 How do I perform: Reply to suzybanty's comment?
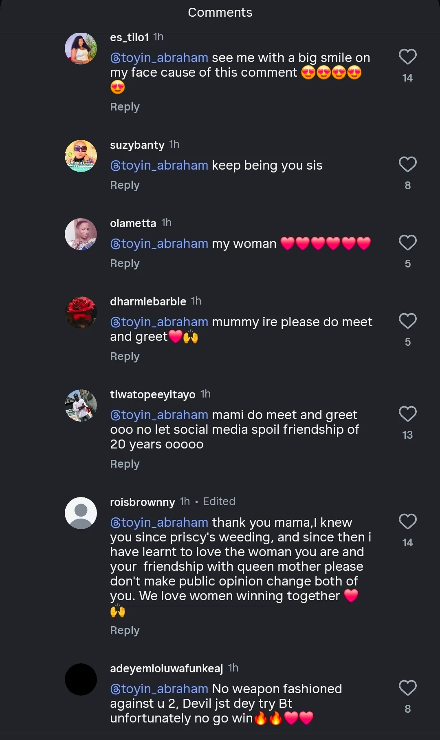pos(125,185)
